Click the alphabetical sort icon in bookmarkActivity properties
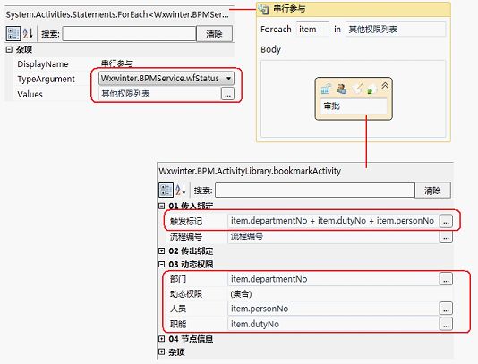The height and width of the screenshot is (364, 478). (181, 190)
